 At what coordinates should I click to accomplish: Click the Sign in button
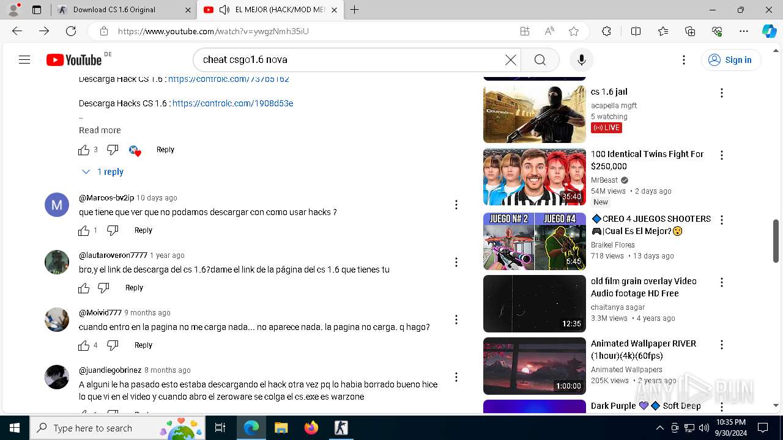click(x=730, y=60)
